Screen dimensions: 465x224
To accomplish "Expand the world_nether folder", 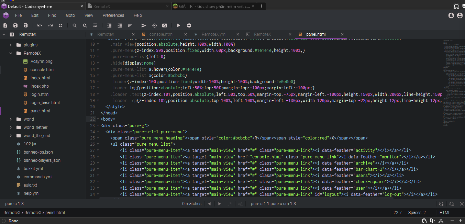I will point(11,127).
